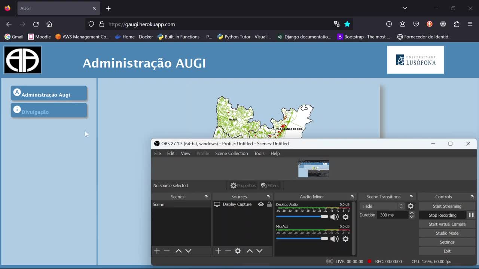The width and height of the screenshot is (479, 269).
Task: Click the Stop Recording button
Action: pos(442,215)
